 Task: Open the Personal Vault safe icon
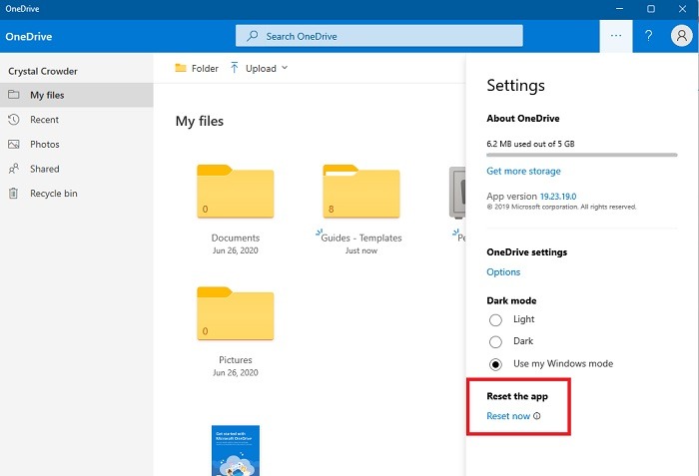coord(457,193)
